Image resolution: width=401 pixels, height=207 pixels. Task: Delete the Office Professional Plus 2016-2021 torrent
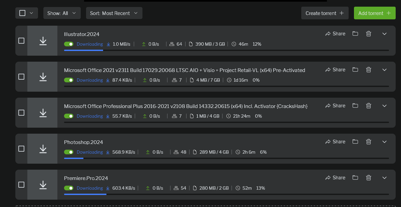pos(369,105)
